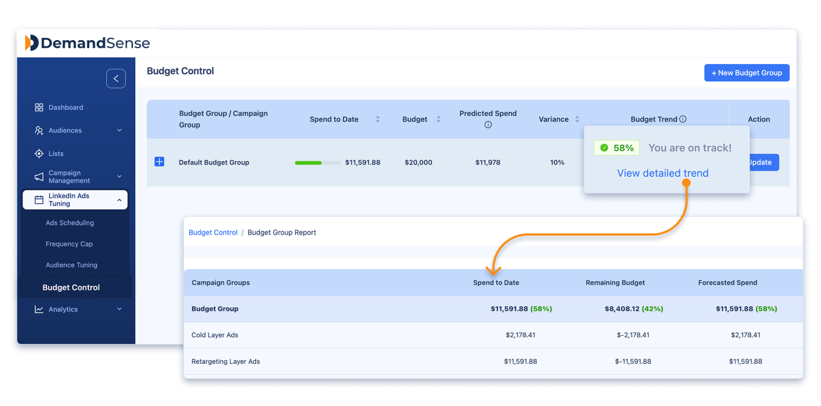This screenshot has height=406, width=821.
Task: Click the Campaign Management megaphone icon
Action: click(39, 176)
